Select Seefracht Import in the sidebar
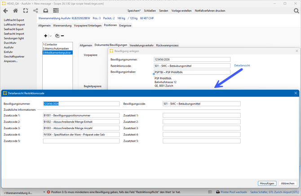This screenshot has height=196, width=301. point(14,34)
